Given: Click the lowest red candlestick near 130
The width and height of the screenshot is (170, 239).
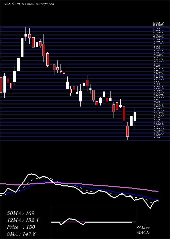Looking at the screenshot, I should tap(128, 131).
